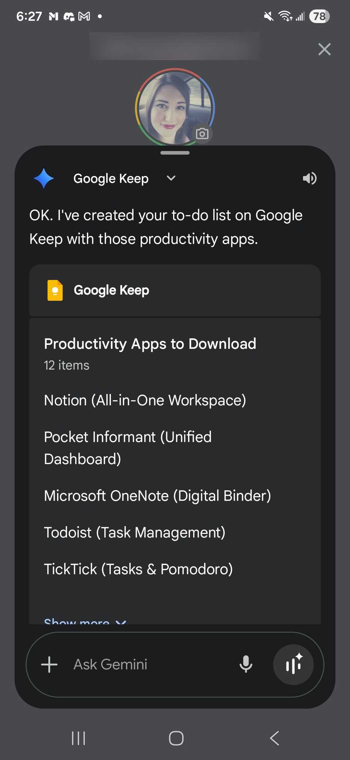350x760 pixels.
Task: Expand the Google Keep header chevron
Action: click(171, 178)
